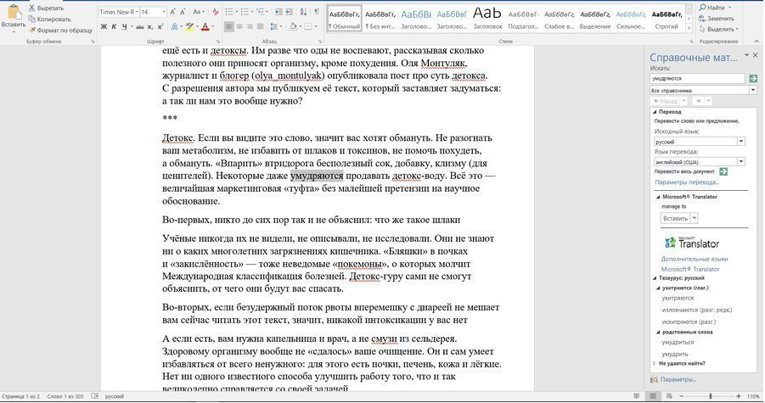Screen dimensions: 765x403
Task: Apply red font color A
Action: 205,27
